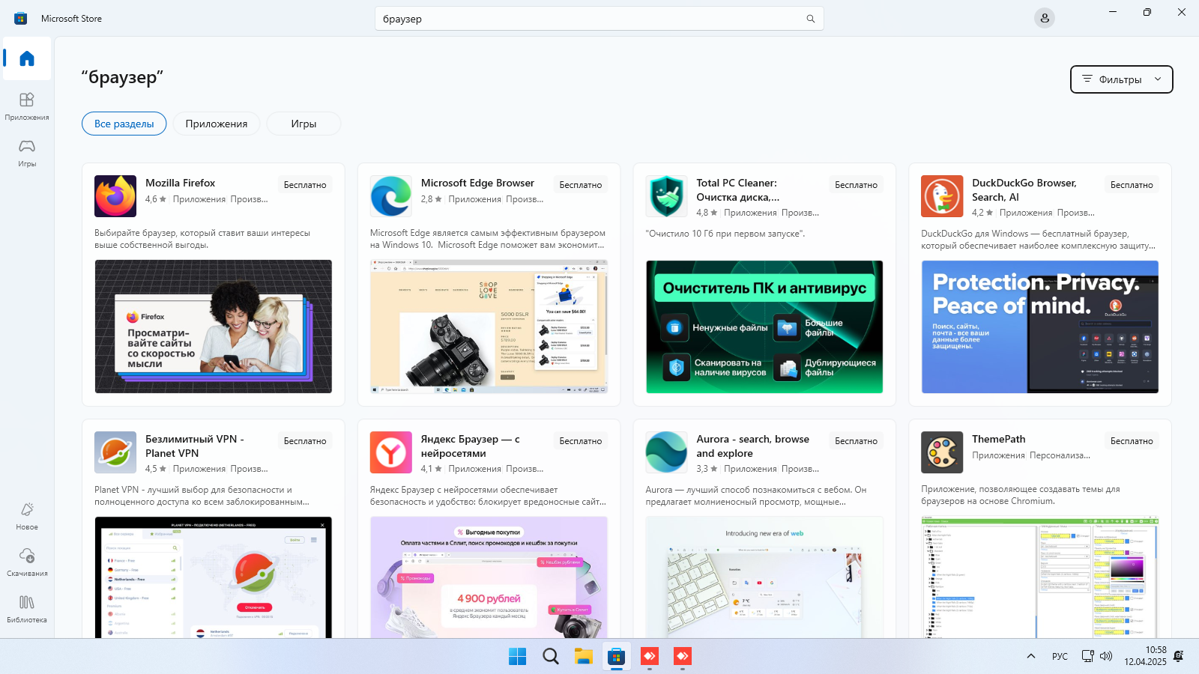
Task: Click Бесплатно button on Microsoft Edge Browser
Action: point(580,184)
